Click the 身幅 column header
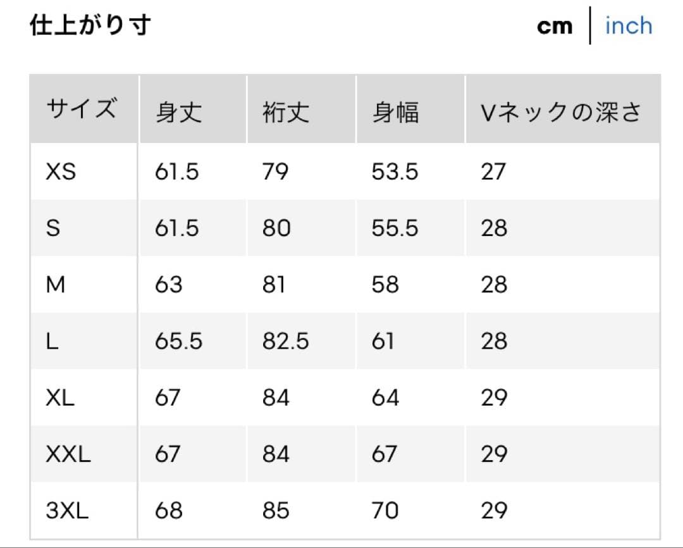 click(x=395, y=113)
